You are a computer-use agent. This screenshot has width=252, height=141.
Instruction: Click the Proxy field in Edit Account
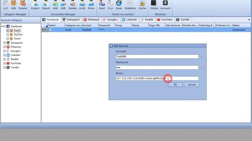tap(157, 78)
